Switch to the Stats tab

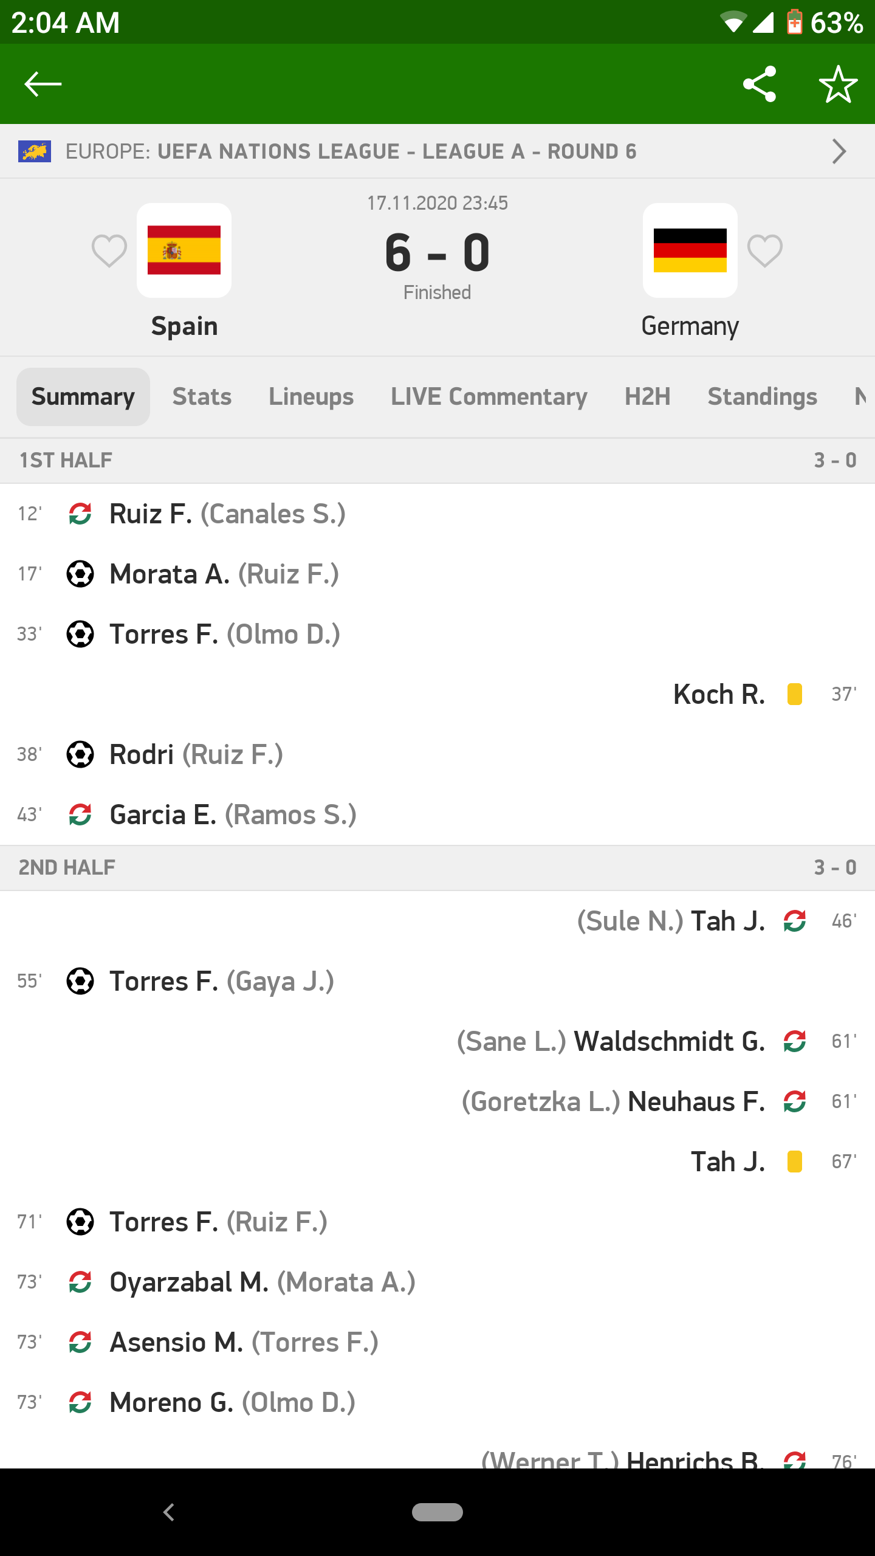pyautogui.click(x=202, y=397)
